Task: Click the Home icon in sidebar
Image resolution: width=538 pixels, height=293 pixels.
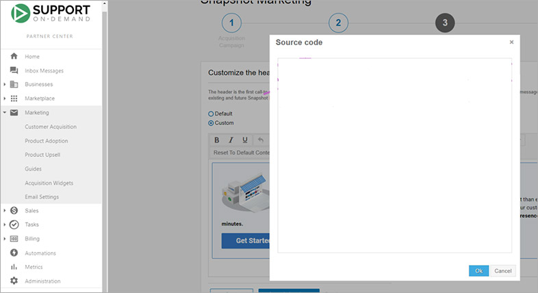Action: (14, 57)
